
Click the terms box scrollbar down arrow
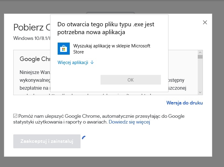click(200, 92)
